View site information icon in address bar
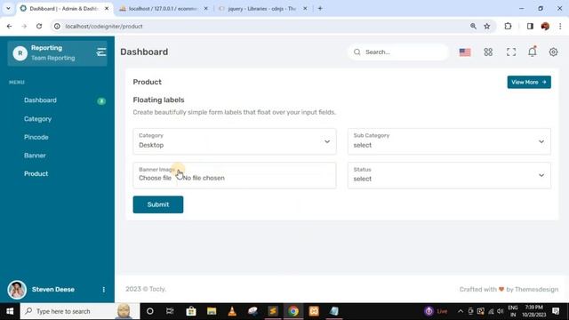 click(57, 26)
